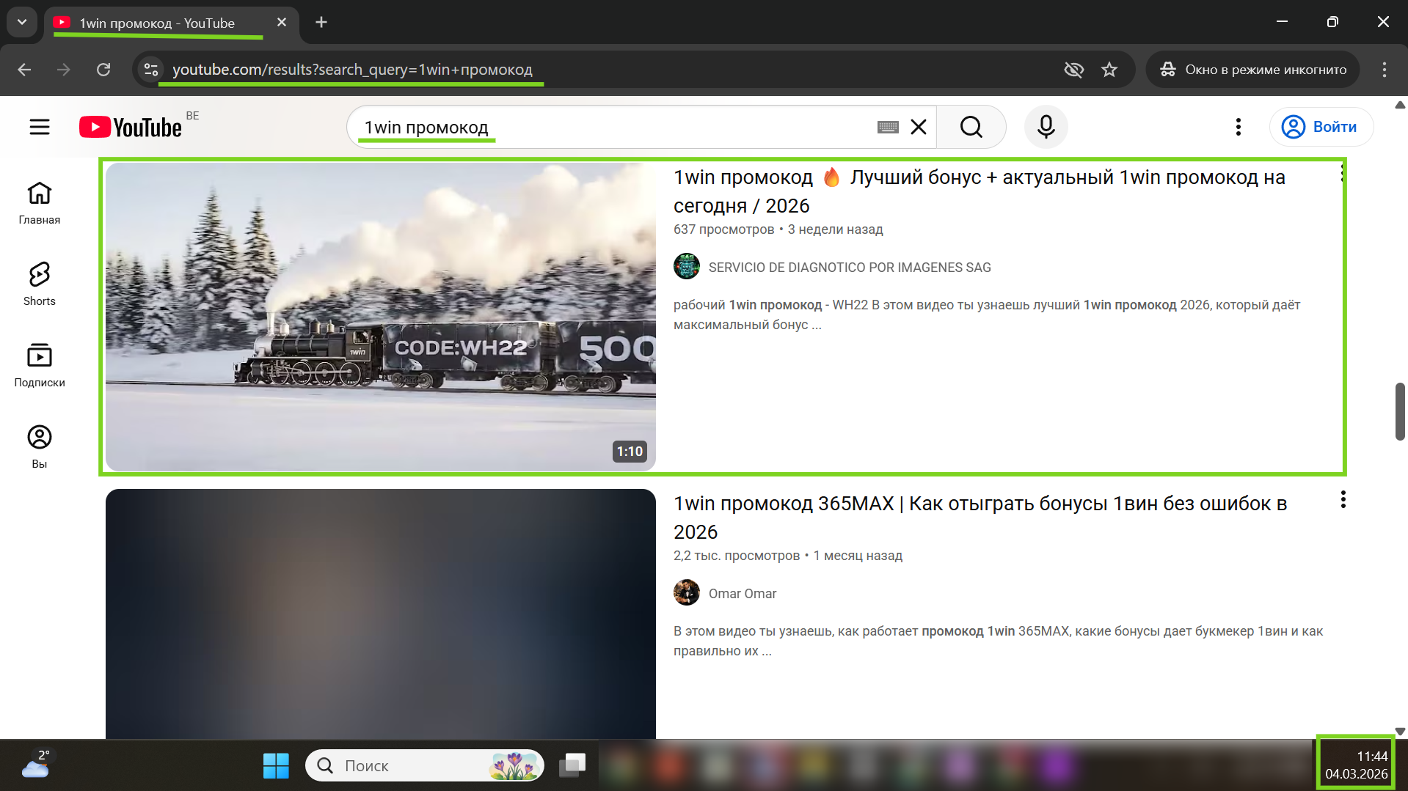Screen dimensions: 1408x791
Task: Open Подписки in the sidebar
Action: point(40,366)
